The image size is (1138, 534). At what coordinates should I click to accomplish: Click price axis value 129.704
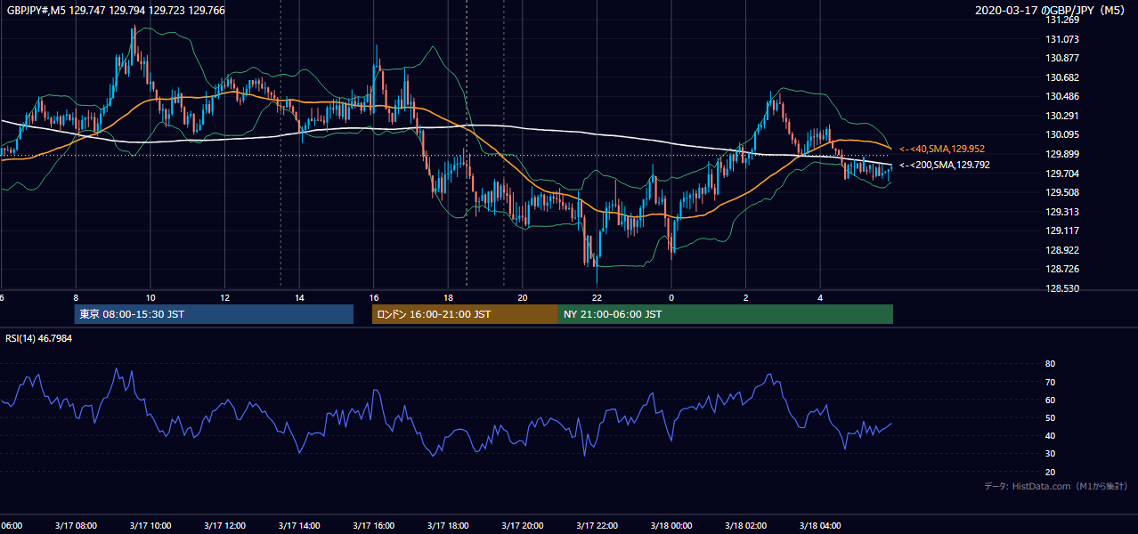coord(1061,174)
